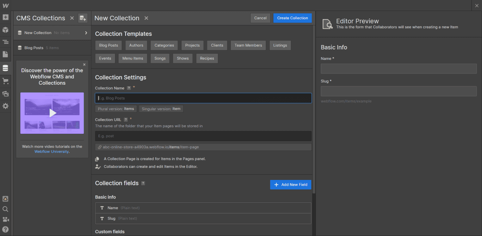This screenshot has height=236, width=482.
Task: Click the Custom fields heading
Action: click(x=110, y=232)
